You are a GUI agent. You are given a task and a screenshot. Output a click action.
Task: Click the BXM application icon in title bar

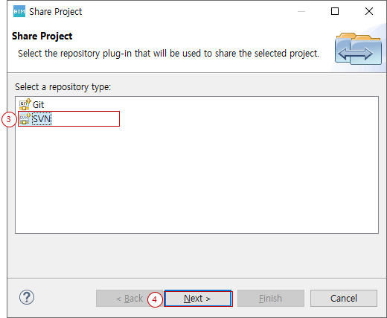pyautogui.click(x=19, y=11)
